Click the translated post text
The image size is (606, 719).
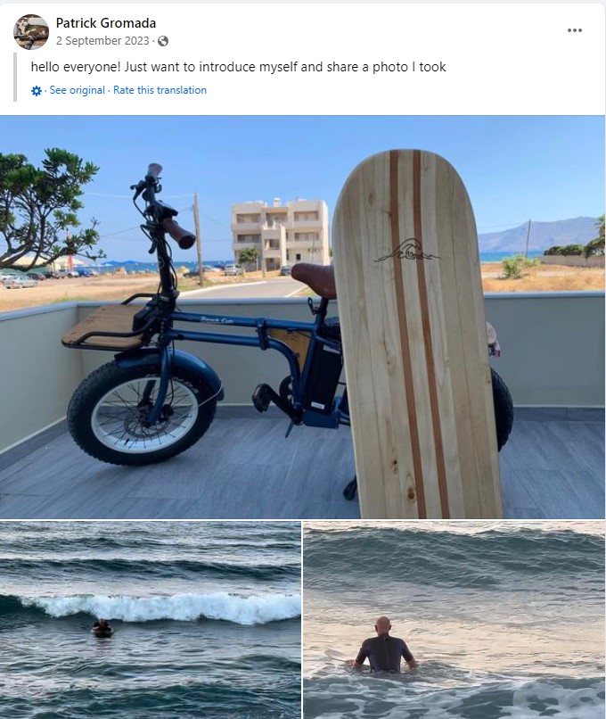238,67
